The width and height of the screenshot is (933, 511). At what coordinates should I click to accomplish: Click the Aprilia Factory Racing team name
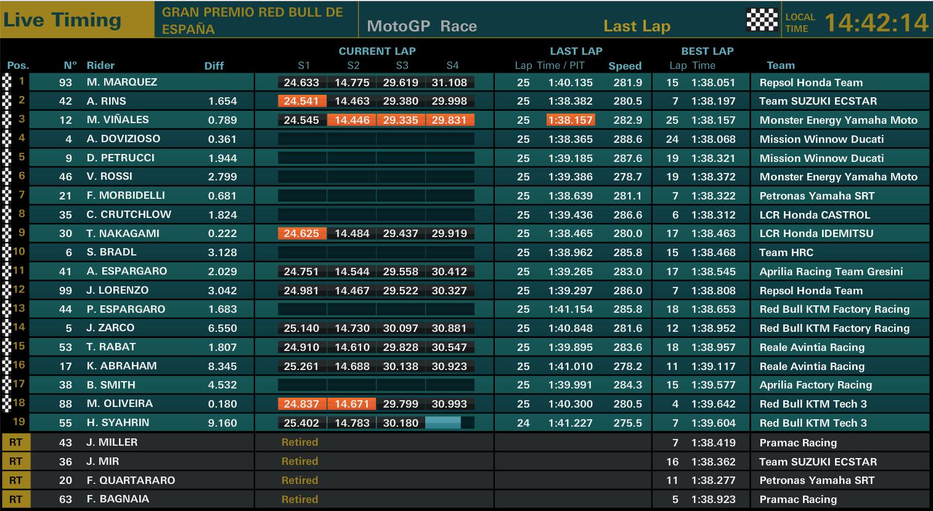coord(816,385)
